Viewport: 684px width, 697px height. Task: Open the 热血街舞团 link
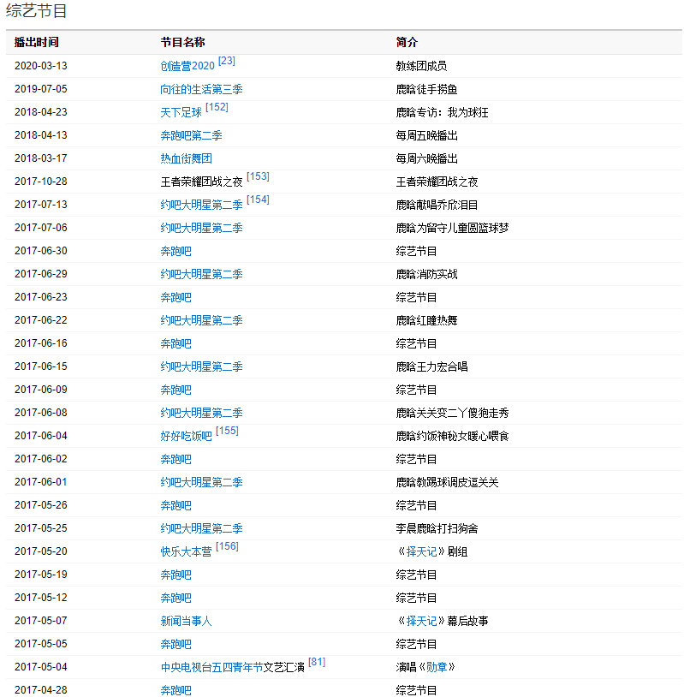click(186, 158)
